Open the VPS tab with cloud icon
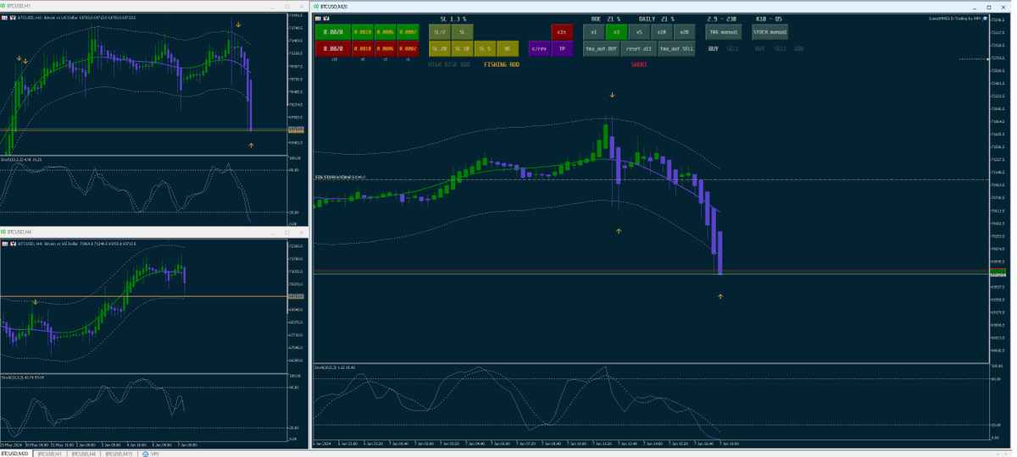1017x457 pixels. pyautogui.click(x=151, y=454)
